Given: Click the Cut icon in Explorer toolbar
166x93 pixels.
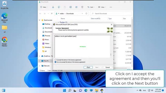Looking at the screenshot, I should click(x=53, y=7).
